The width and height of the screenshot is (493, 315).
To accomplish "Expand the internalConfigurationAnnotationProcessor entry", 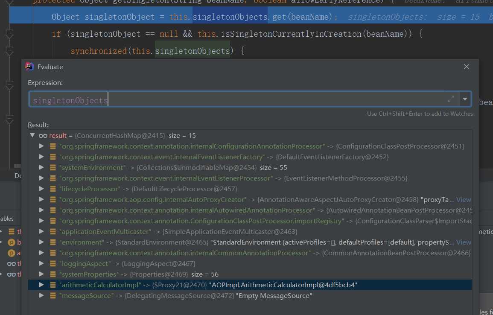I will point(41,146).
